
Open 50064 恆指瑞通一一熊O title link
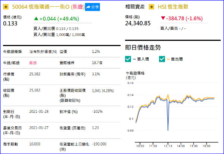[48, 7]
